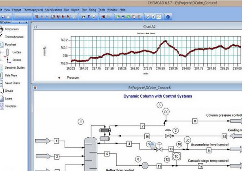The width and height of the screenshot is (244, 171).
Task: Click the feed arrow for stream 1
Action: (x=43, y=141)
